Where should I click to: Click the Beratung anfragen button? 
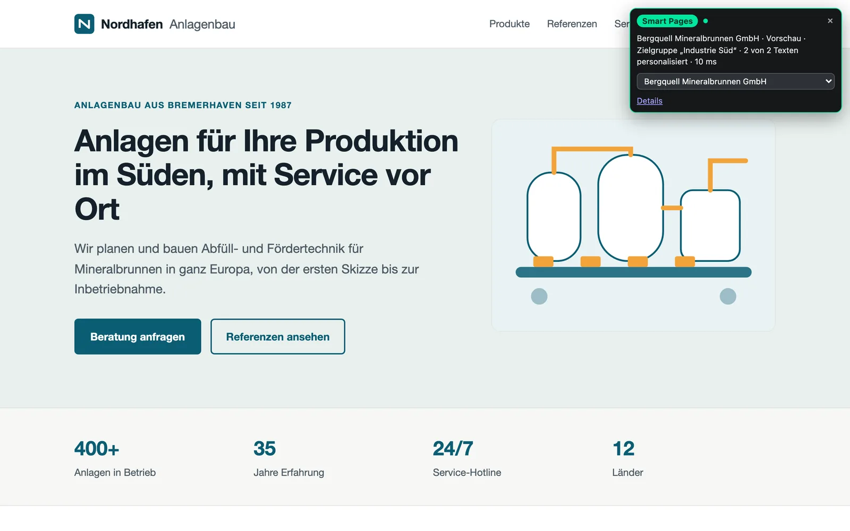(138, 337)
